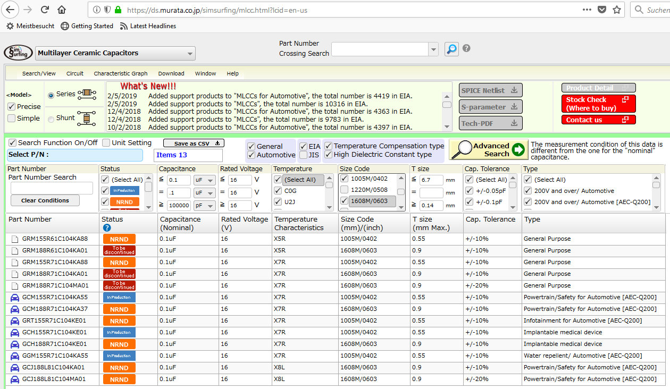This screenshot has height=389, width=670.
Task: Click the Tech-PDF download button
Action: 491,123
